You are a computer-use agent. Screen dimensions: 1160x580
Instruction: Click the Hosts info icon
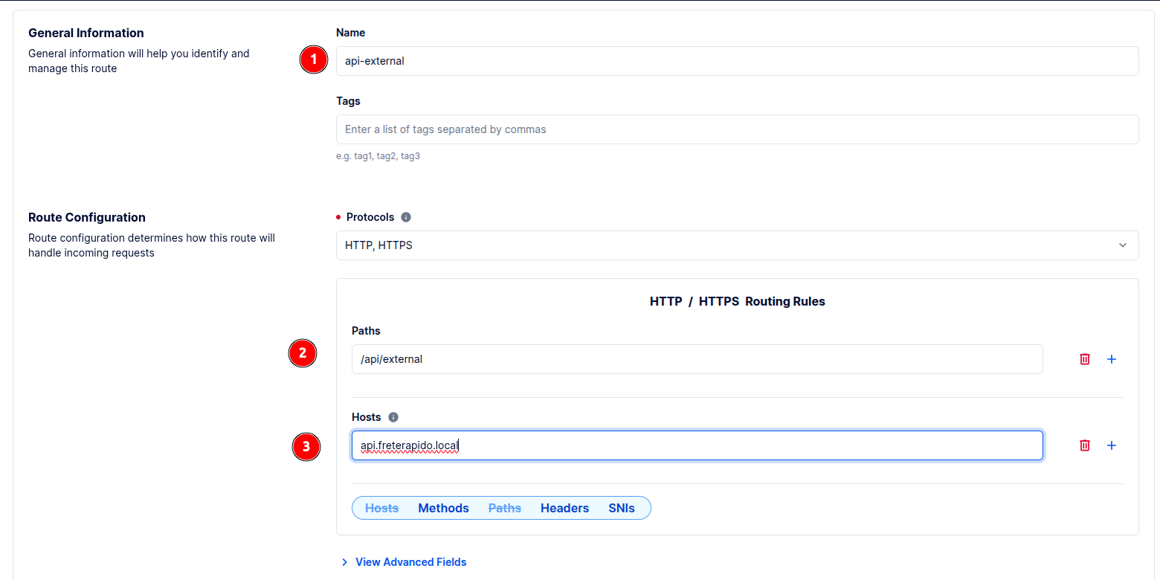tap(393, 417)
